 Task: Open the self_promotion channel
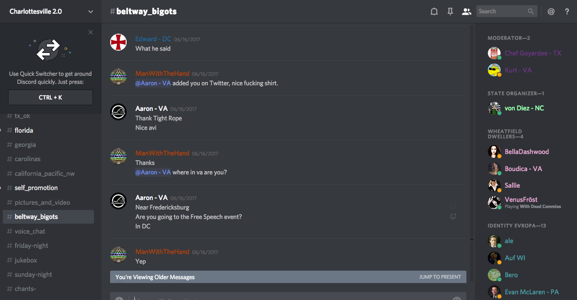[36, 188]
